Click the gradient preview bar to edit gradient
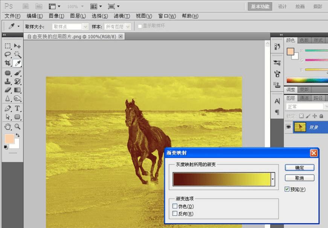 [222, 179]
